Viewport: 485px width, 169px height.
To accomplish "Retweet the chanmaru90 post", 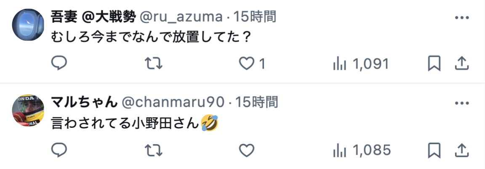I will tap(154, 151).
